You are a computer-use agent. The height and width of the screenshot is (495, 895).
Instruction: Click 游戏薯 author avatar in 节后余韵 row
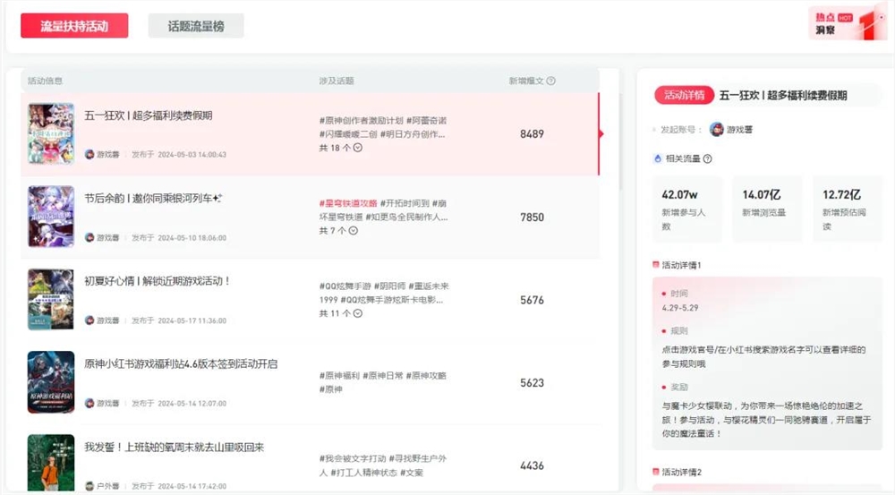[x=89, y=237]
